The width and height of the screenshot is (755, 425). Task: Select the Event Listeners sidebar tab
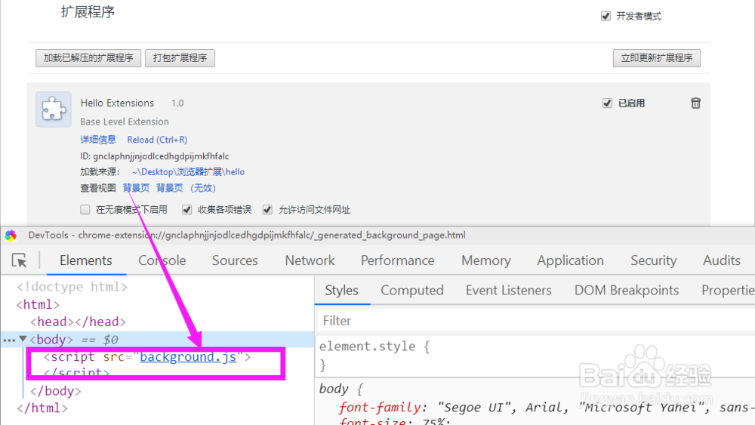pyautogui.click(x=508, y=290)
